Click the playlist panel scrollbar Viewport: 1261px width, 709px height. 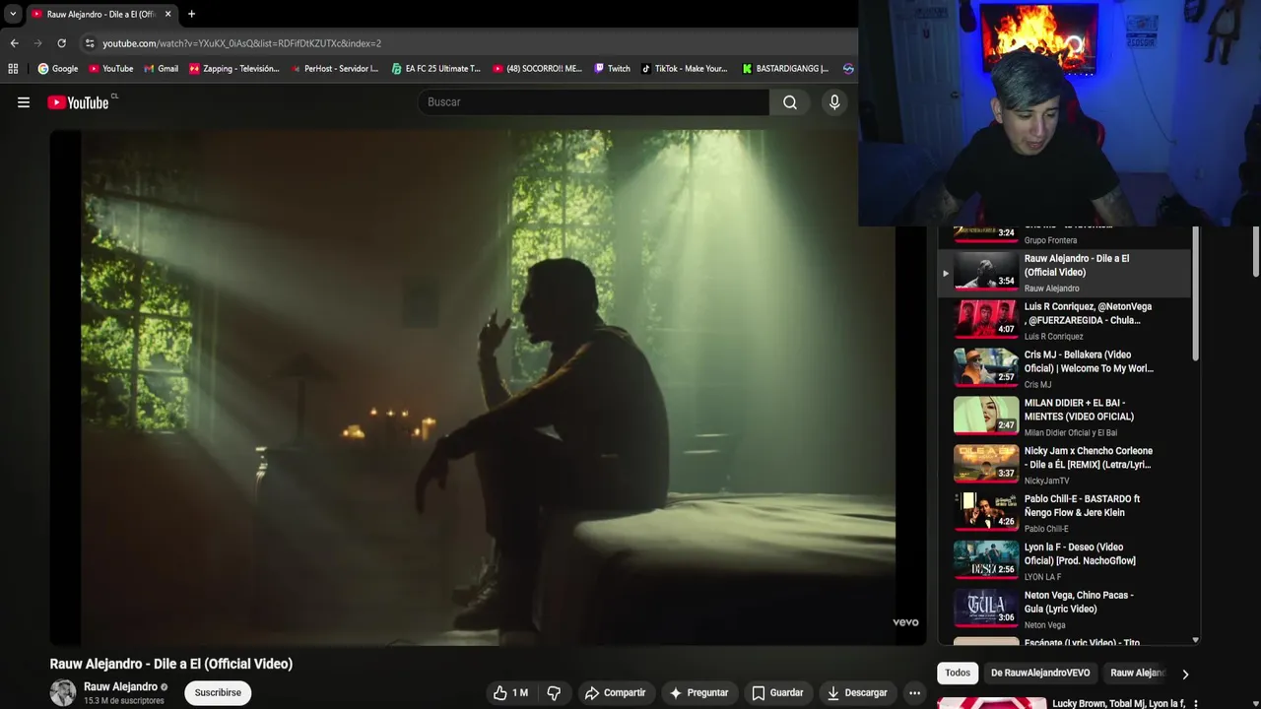[x=1195, y=294]
